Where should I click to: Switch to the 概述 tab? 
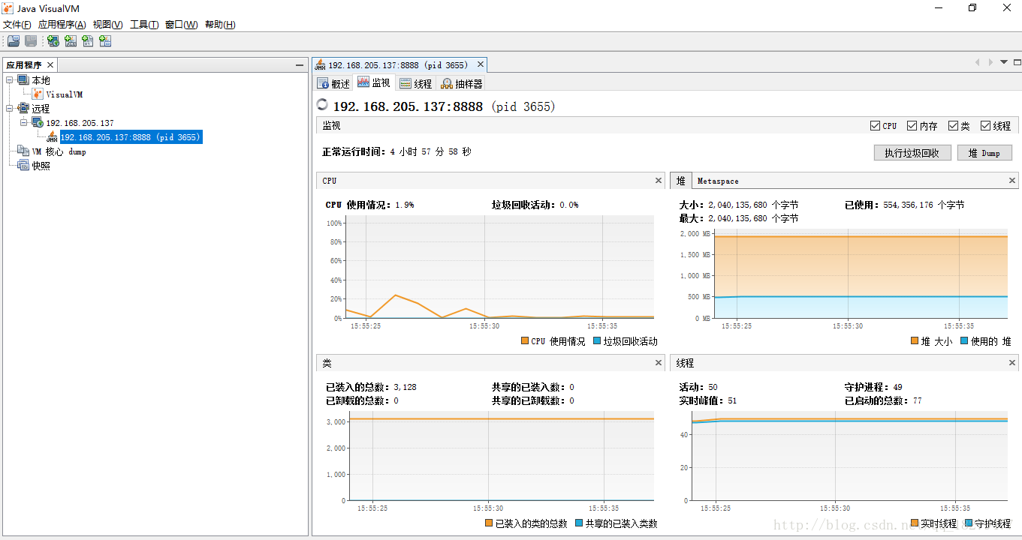point(333,83)
